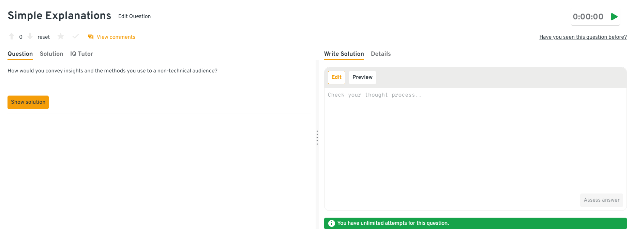Click Edit Question link
Screen dimensions: 633x236
(134, 16)
